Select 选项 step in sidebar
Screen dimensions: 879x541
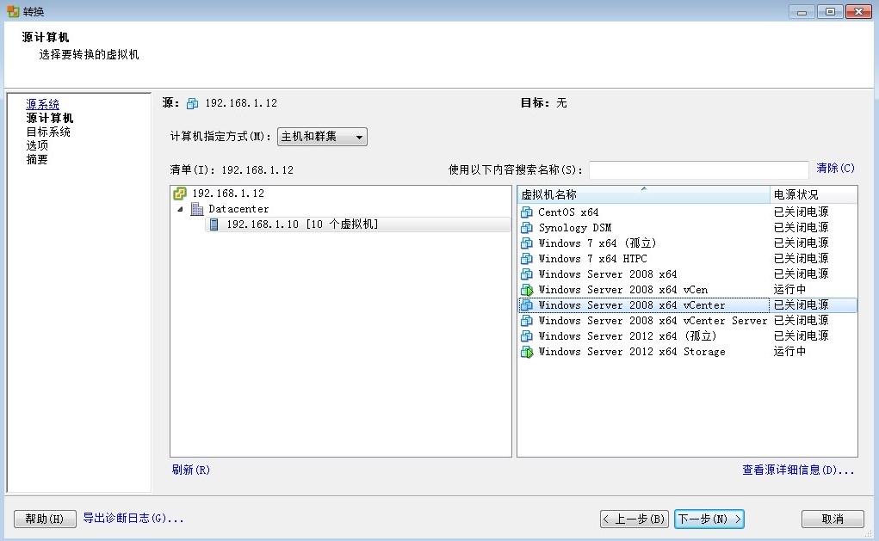37,145
